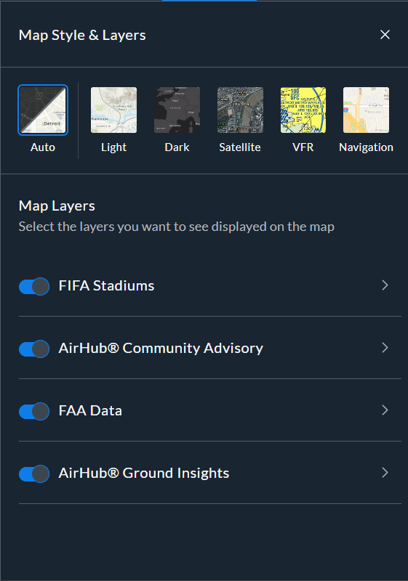Click the AirHub® Ground Insights label

coord(144,474)
